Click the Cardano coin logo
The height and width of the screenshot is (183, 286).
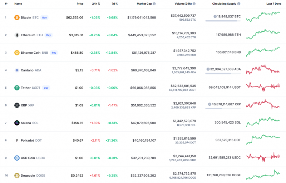17,70
